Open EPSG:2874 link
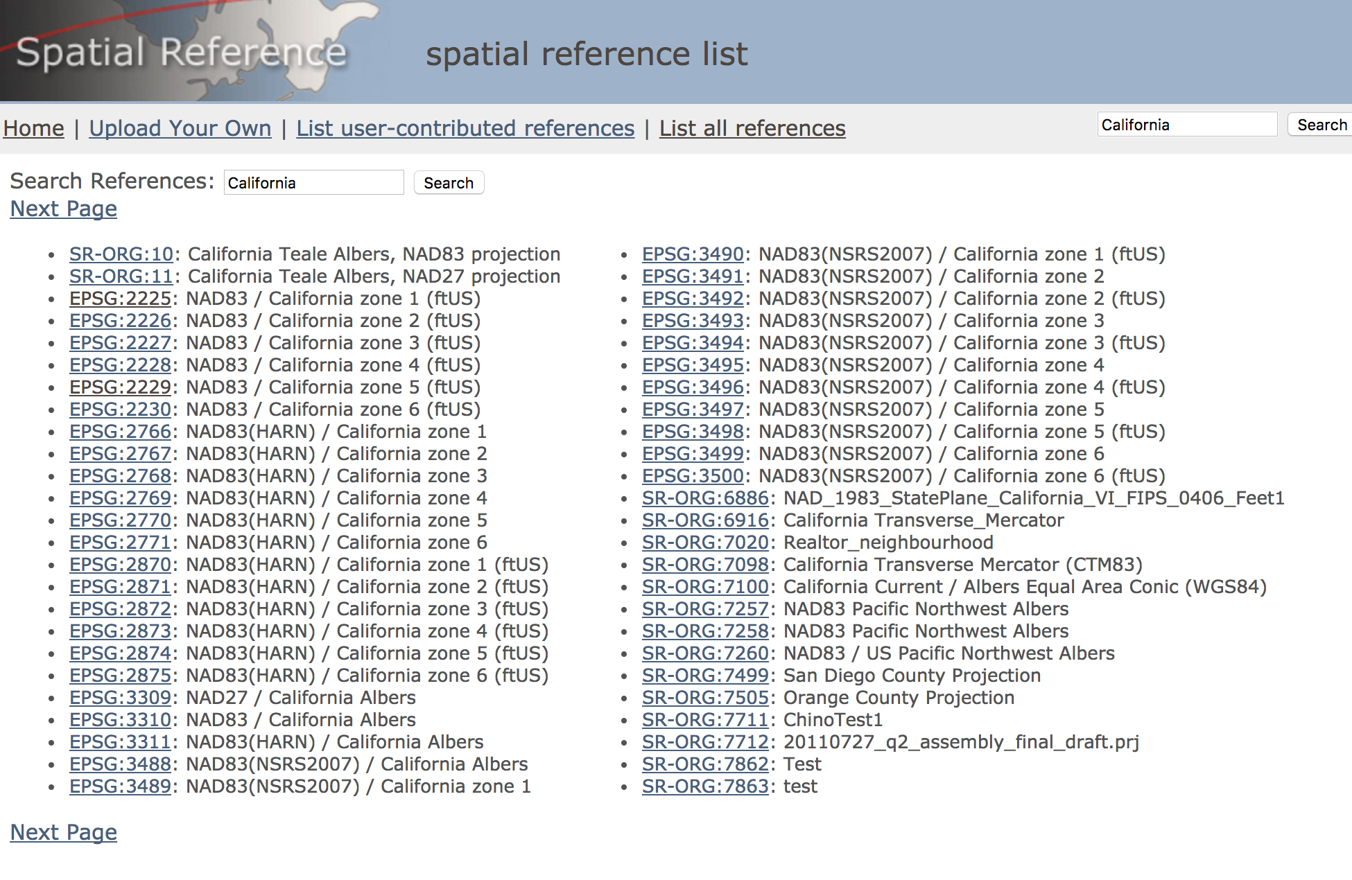Image resolution: width=1352 pixels, height=880 pixels. coord(121,653)
